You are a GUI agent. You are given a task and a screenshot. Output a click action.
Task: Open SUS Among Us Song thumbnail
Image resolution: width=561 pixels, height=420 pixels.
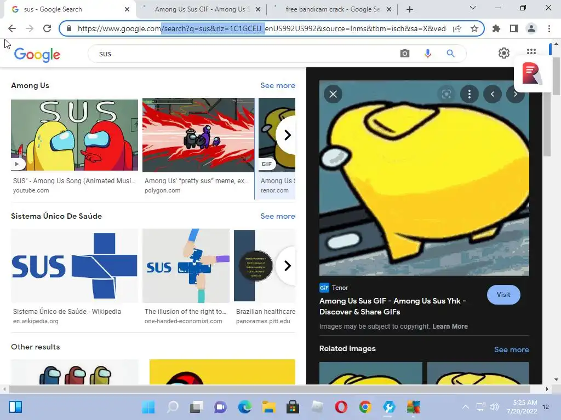click(x=75, y=135)
